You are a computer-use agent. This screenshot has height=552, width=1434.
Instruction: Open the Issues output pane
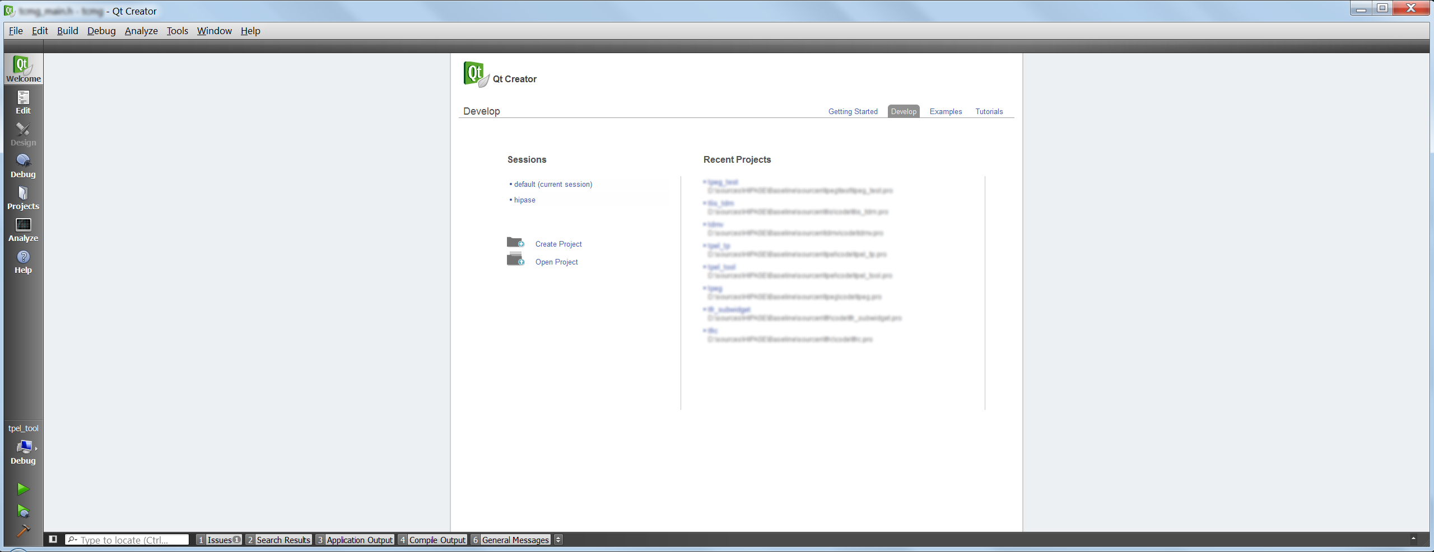click(219, 540)
